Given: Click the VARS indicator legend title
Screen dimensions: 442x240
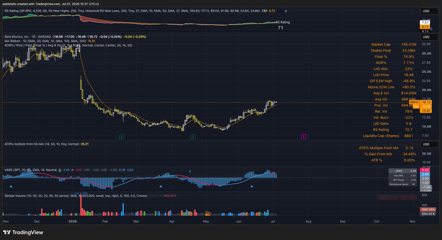Looking at the screenshot, I should 32,170.
